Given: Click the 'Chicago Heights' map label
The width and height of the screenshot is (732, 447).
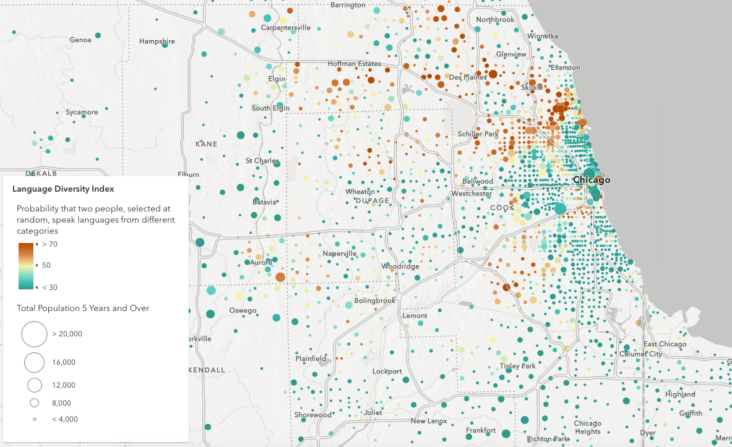Looking at the screenshot, I should [588, 427].
